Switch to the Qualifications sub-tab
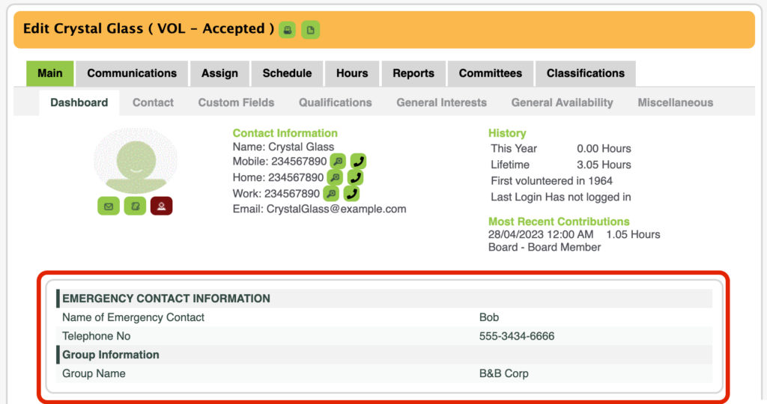Viewport: 767px width, 404px height. 335,102
